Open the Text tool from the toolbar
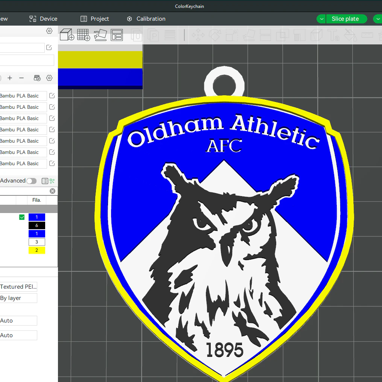The image size is (382, 382). tap(333, 35)
